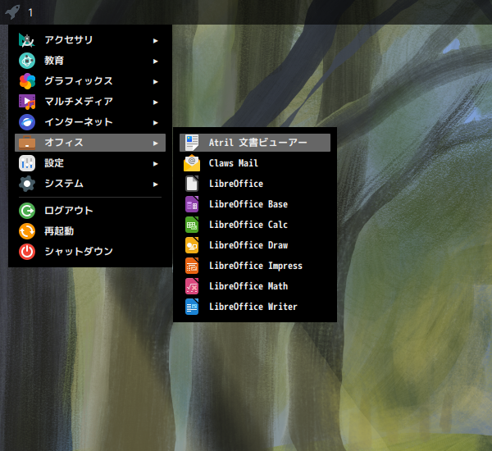Click the オフィス briefcase icon
This screenshot has height=451, width=492.
pos(27,143)
